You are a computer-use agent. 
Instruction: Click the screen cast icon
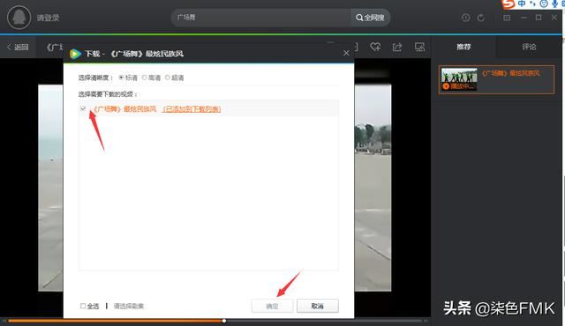tap(419, 47)
